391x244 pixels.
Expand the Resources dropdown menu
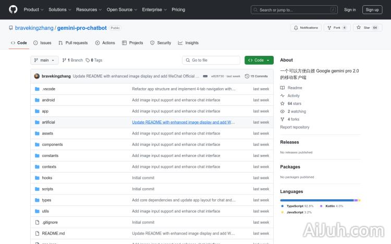(89, 9)
